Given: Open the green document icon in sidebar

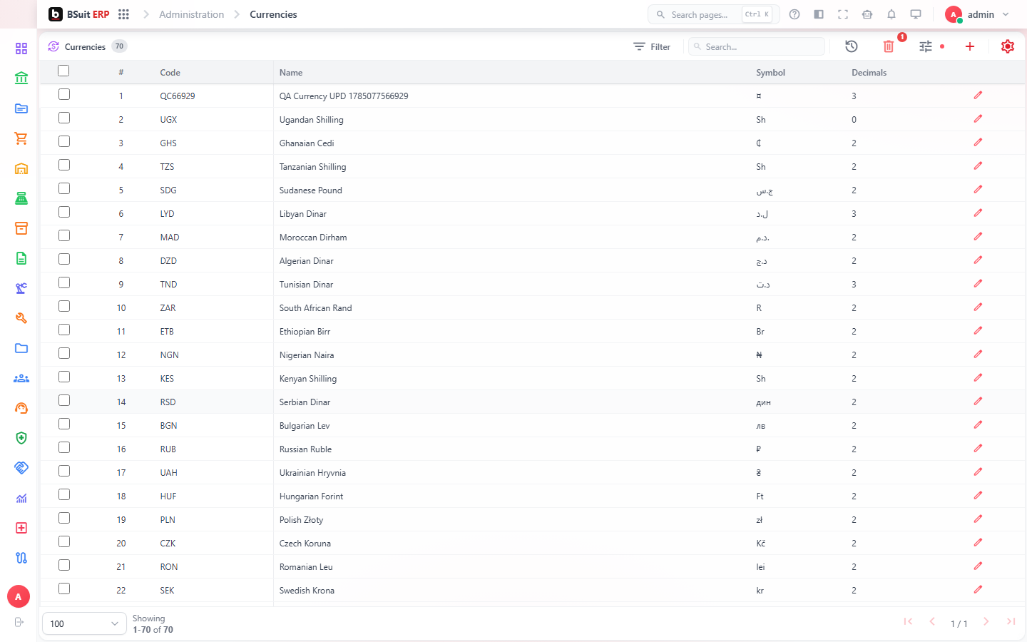Looking at the screenshot, I should (x=21, y=258).
